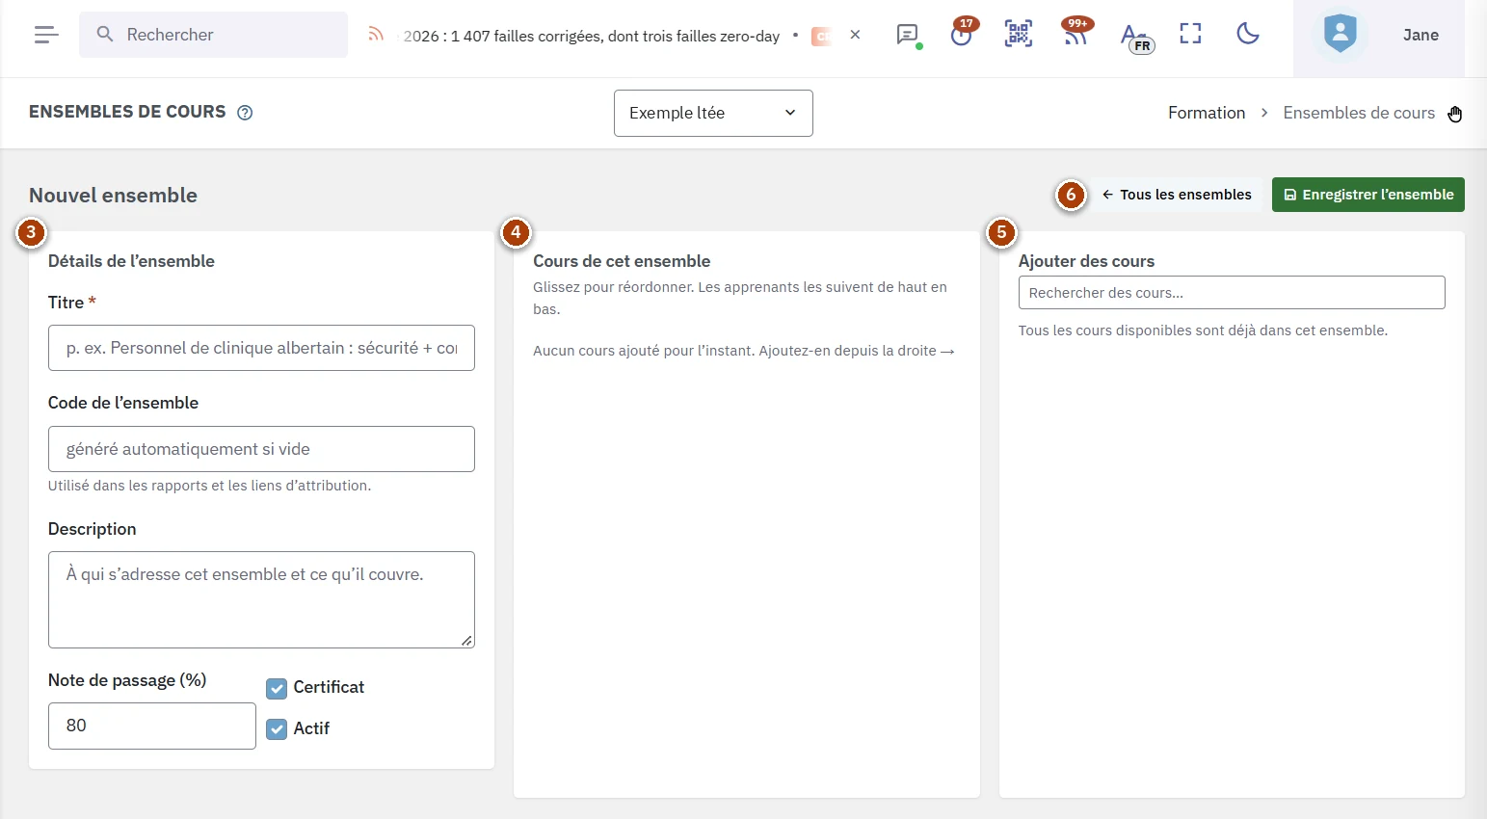Go back to Tous les ensembles
Image resolution: width=1487 pixels, height=819 pixels.
pos(1176,195)
